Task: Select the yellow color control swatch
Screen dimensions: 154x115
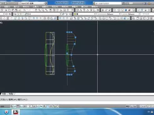Action: pyautogui.click(x=75, y=14)
